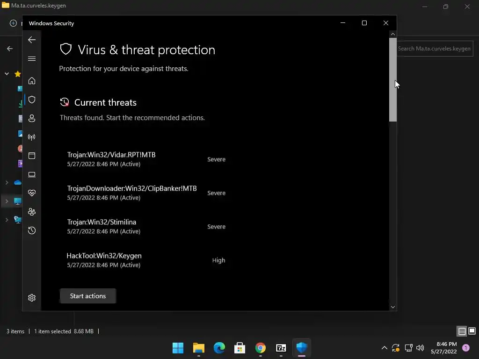Click the scroll down arrow in Windows Security
Screen dimensions: 479x359
[x=393, y=307]
